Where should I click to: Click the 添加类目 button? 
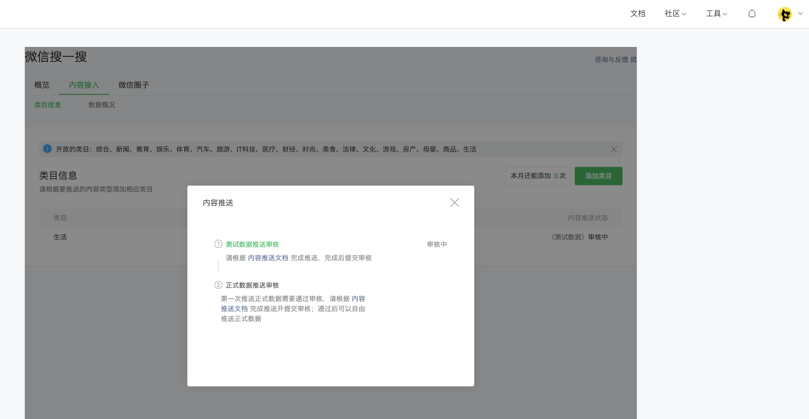[598, 176]
